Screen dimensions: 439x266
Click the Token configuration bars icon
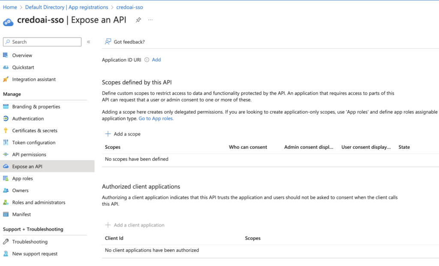6,142
